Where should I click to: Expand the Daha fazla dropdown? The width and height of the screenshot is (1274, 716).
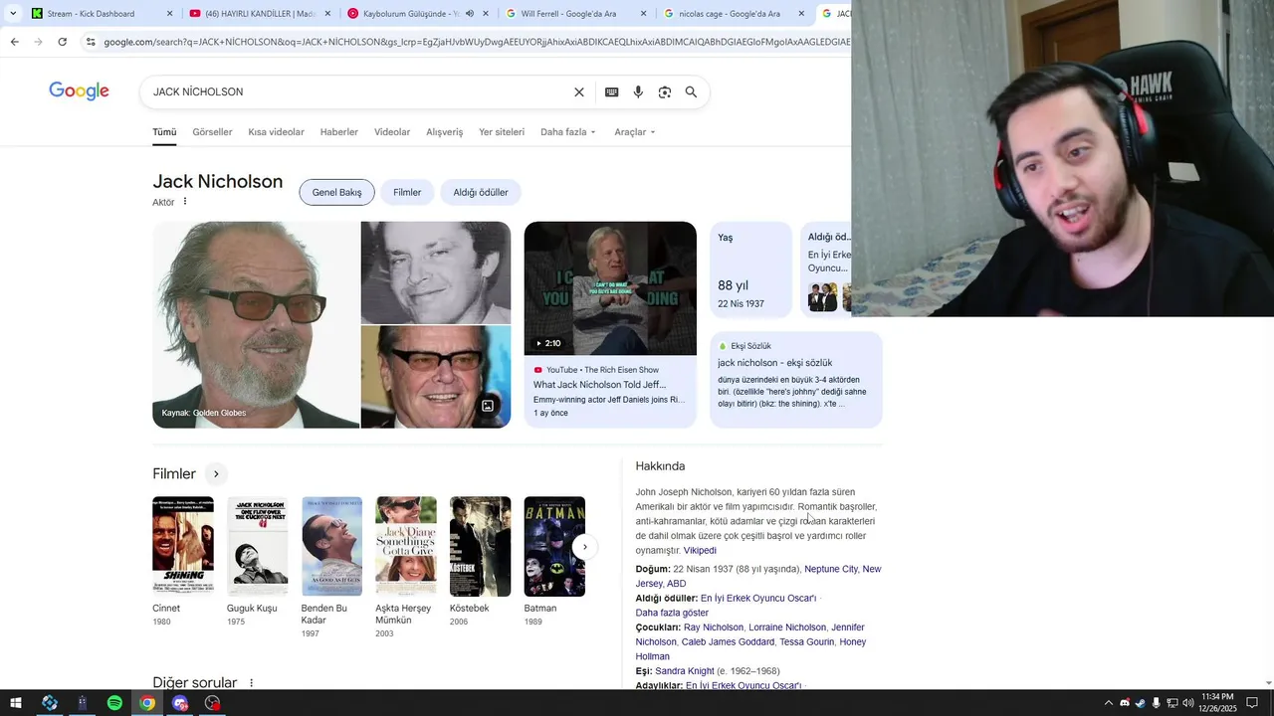568,132
